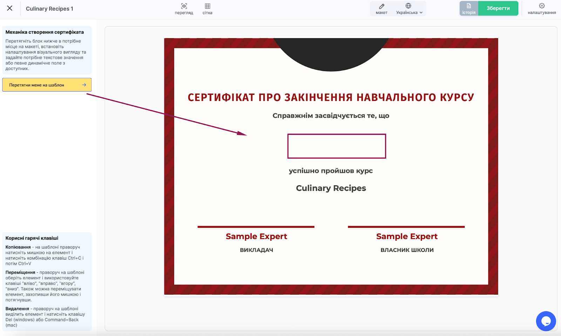Toggle the сітка grid icon
561x336 pixels.
(207, 6)
